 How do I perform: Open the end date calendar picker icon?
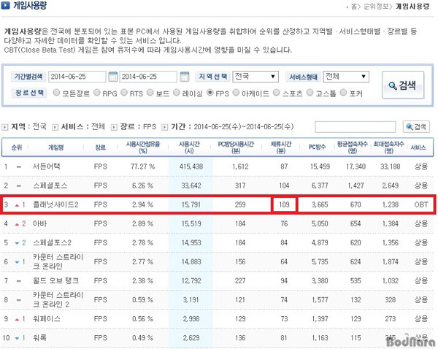pos(185,77)
